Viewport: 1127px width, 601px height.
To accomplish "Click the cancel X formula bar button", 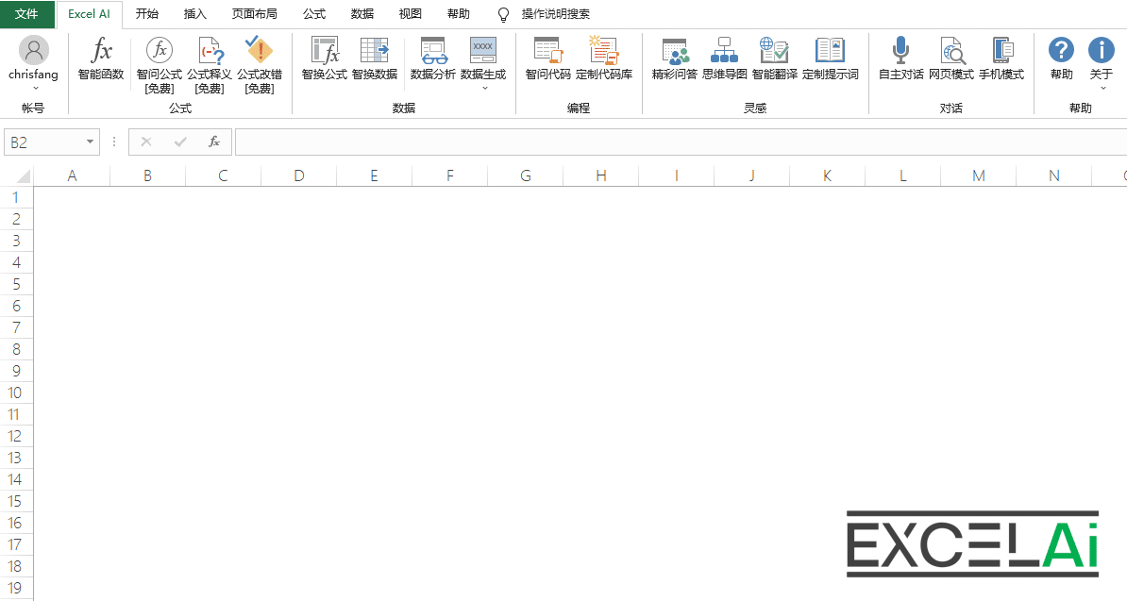I will 146,142.
